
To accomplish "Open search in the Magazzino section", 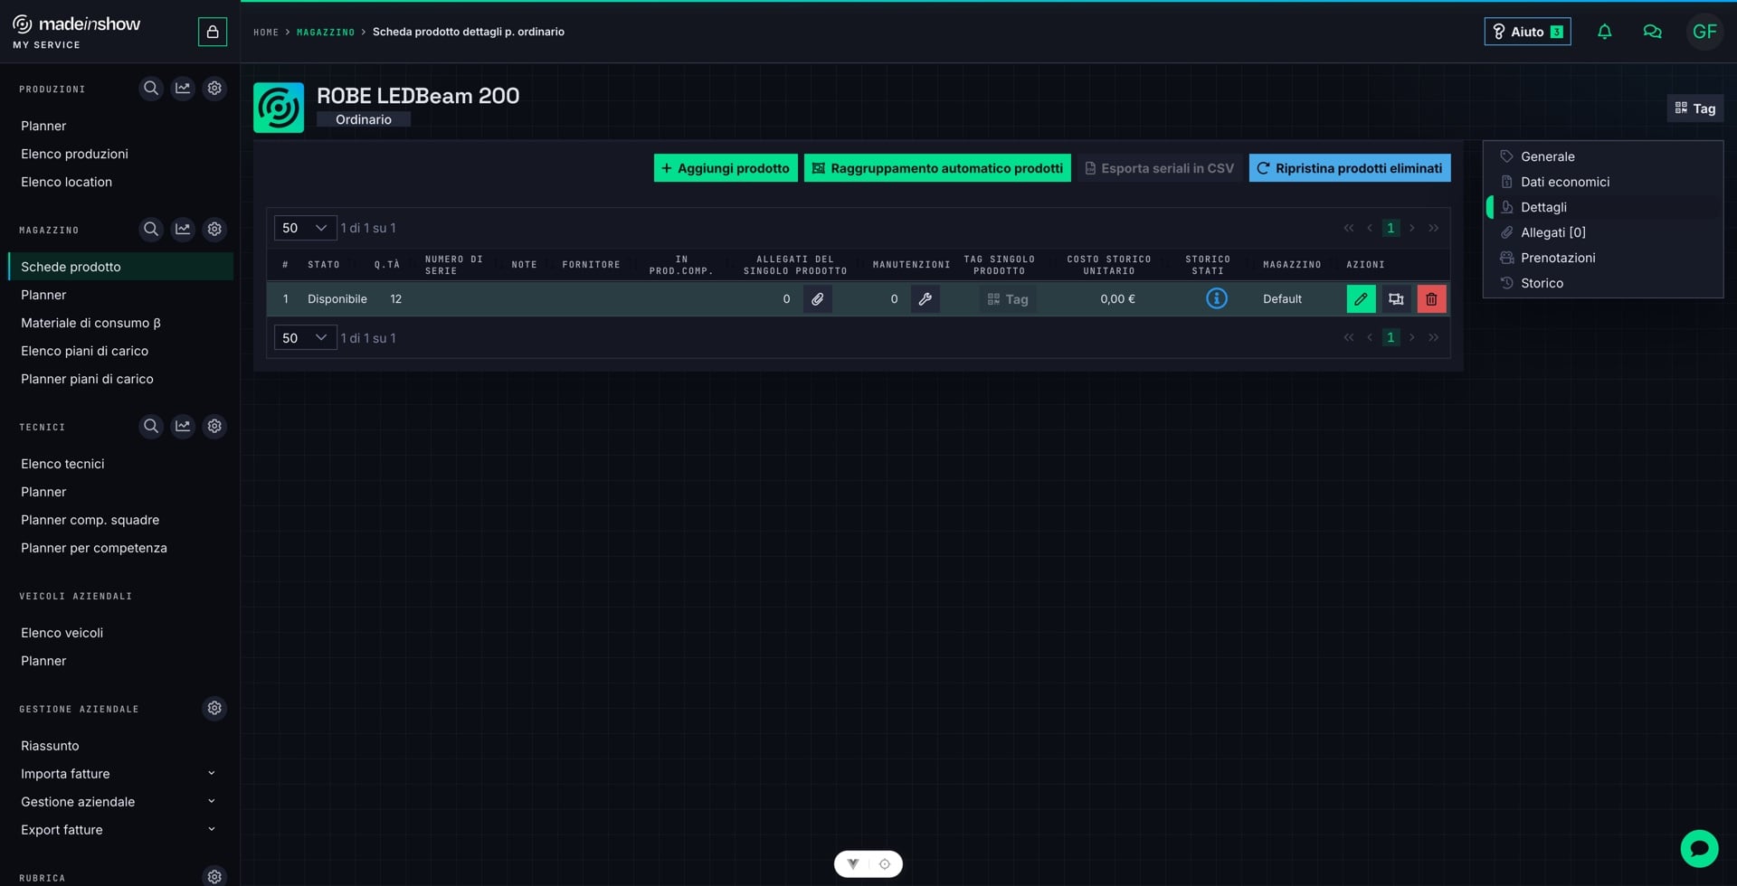I will coord(151,230).
